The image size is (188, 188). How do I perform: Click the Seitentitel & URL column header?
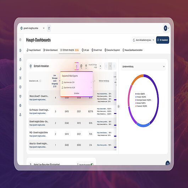coord(34,81)
